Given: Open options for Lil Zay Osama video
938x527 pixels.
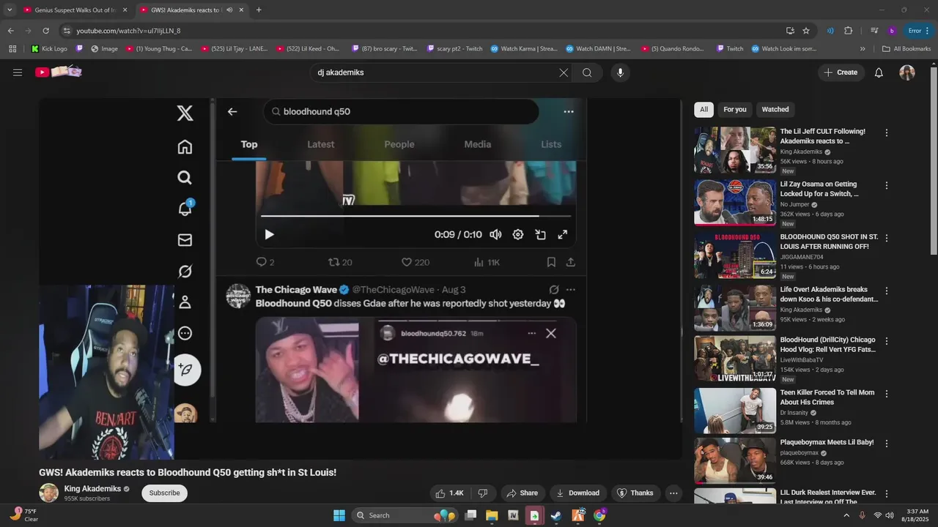Looking at the screenshot, I should point(887,186).
